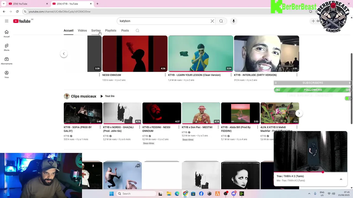Start voice search with microphone
353x198 pixels.
[x=234, y=21]
